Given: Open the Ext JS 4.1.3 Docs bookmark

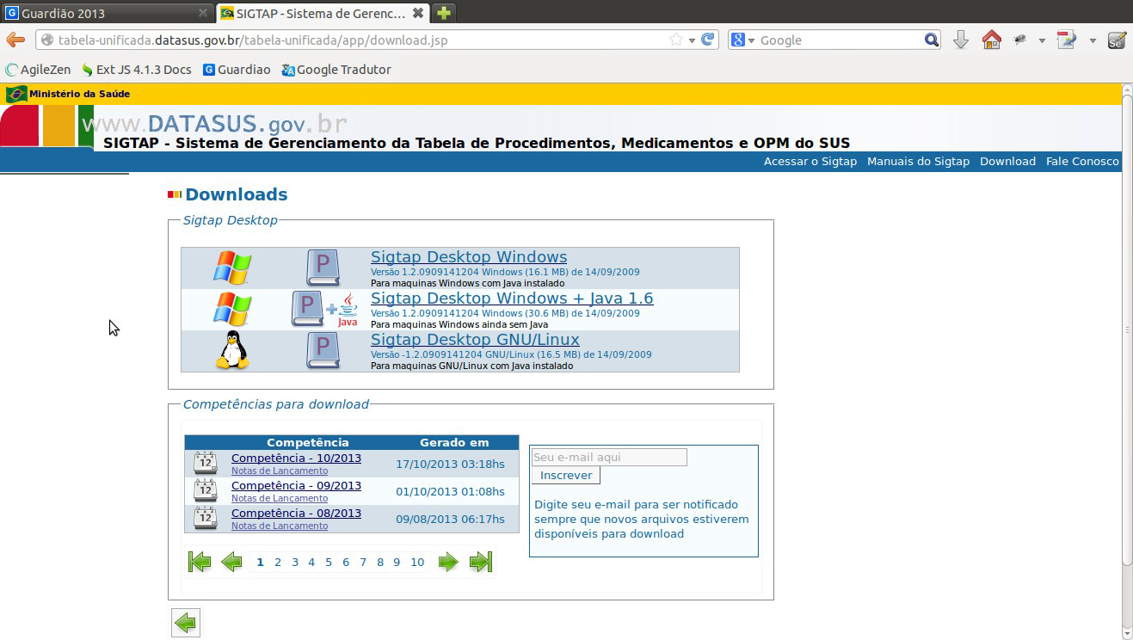Looking at the screenshot, I should (137, 70).
